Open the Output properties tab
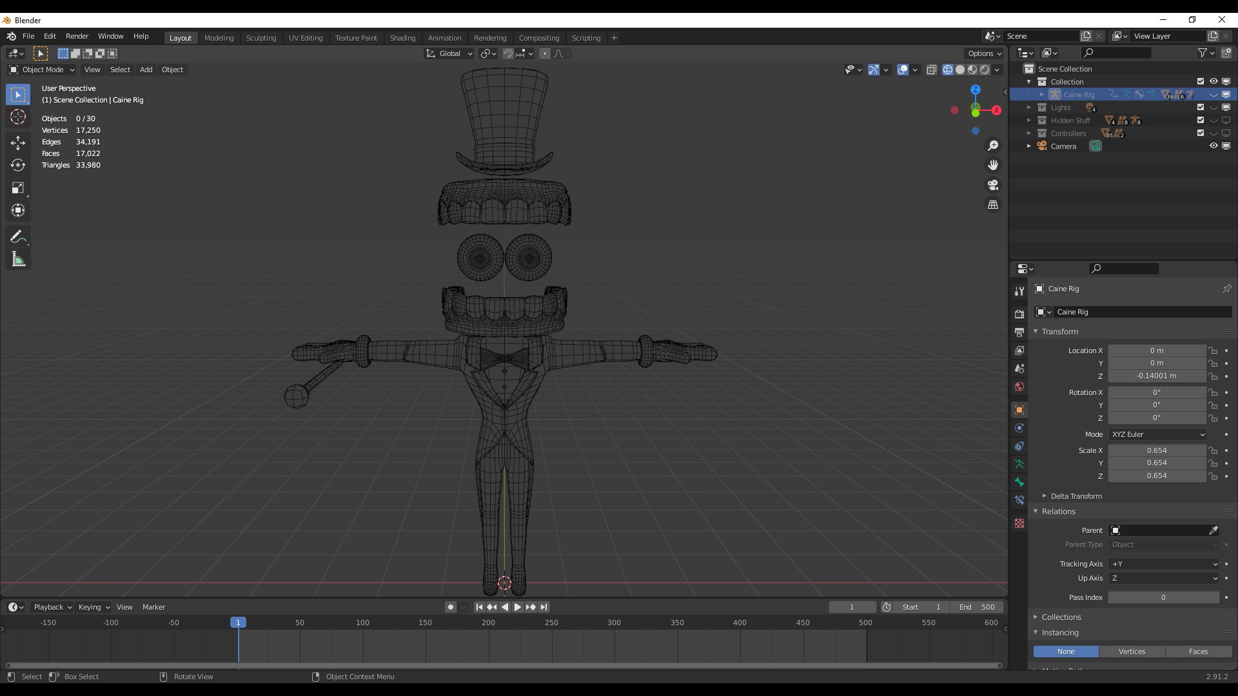Screen dimensions: 1238x696 click(x=1019, y=333)
